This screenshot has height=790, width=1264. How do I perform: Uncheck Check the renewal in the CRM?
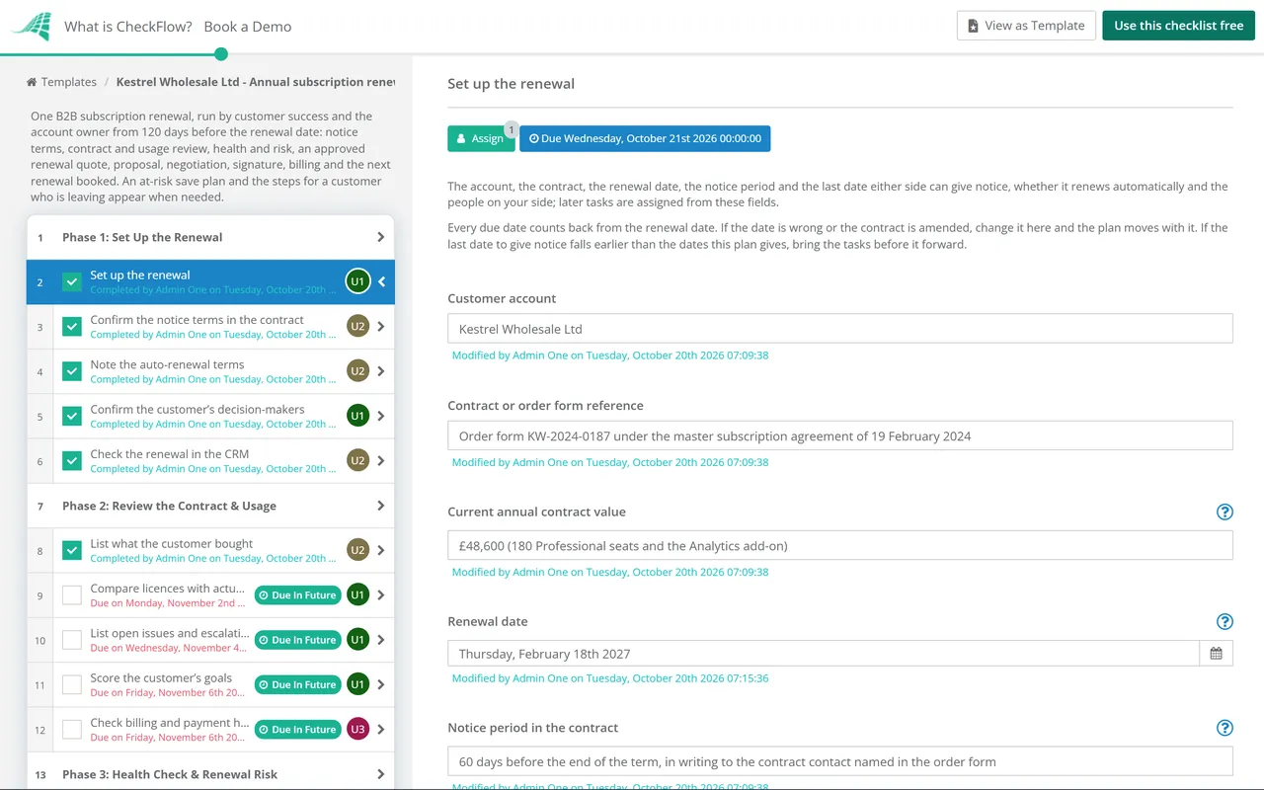72,461
